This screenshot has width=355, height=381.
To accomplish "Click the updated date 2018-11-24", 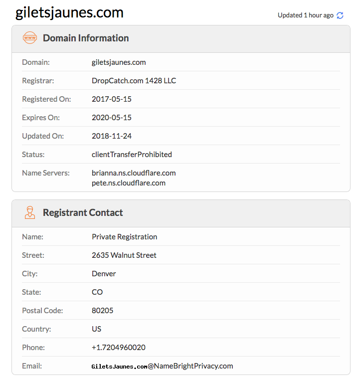I will point(112,136).
